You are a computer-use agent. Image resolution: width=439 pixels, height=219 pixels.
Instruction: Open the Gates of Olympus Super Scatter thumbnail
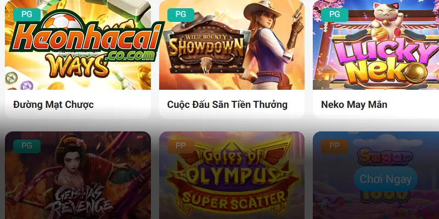(232, 175)
